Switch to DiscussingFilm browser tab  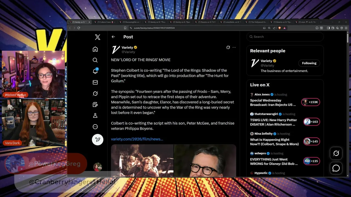(x=130, y=22)
